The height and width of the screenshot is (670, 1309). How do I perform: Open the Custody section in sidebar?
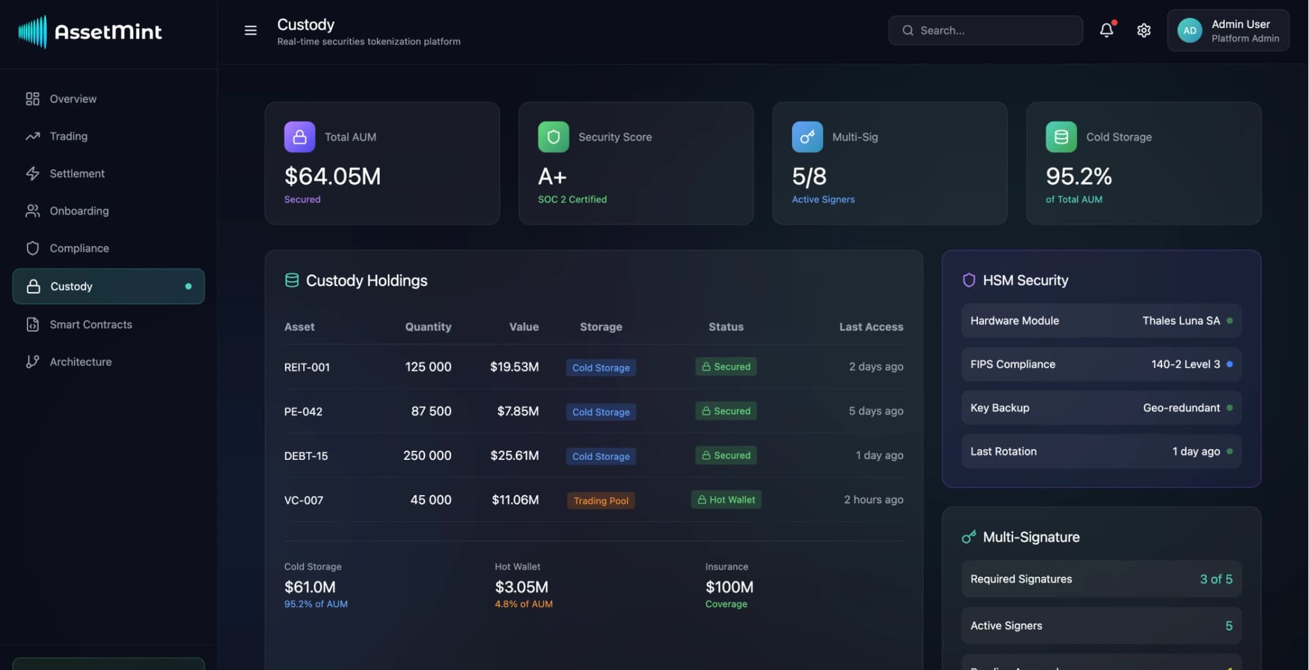coord(72,286)
